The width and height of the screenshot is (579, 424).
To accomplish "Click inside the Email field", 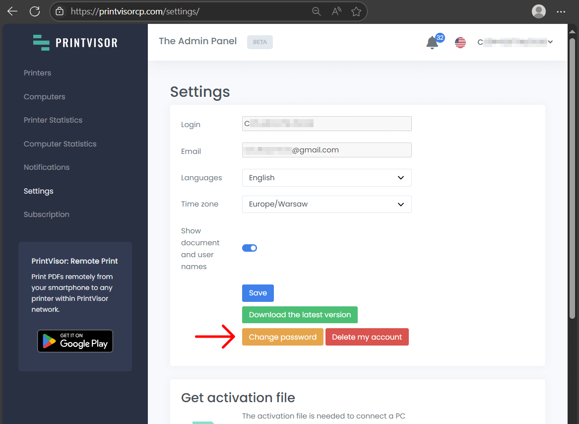I will point(326,150).
